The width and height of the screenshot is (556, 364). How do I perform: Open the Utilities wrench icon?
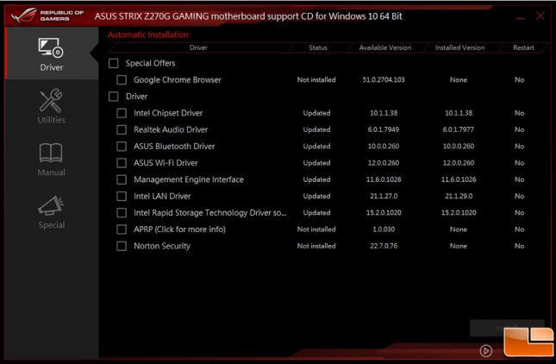pyautogui.click(x=51, y=100)
